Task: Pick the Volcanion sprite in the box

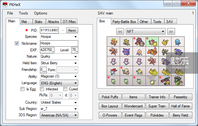Action: (x=139, y=42)
